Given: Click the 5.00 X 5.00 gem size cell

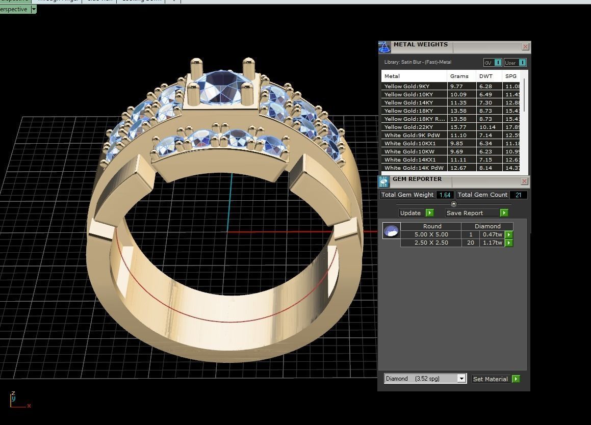Looking at the screenshot, I should (x=431, y=235).
